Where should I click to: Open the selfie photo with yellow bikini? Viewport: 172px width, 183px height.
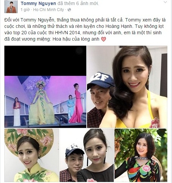(127, 87)
